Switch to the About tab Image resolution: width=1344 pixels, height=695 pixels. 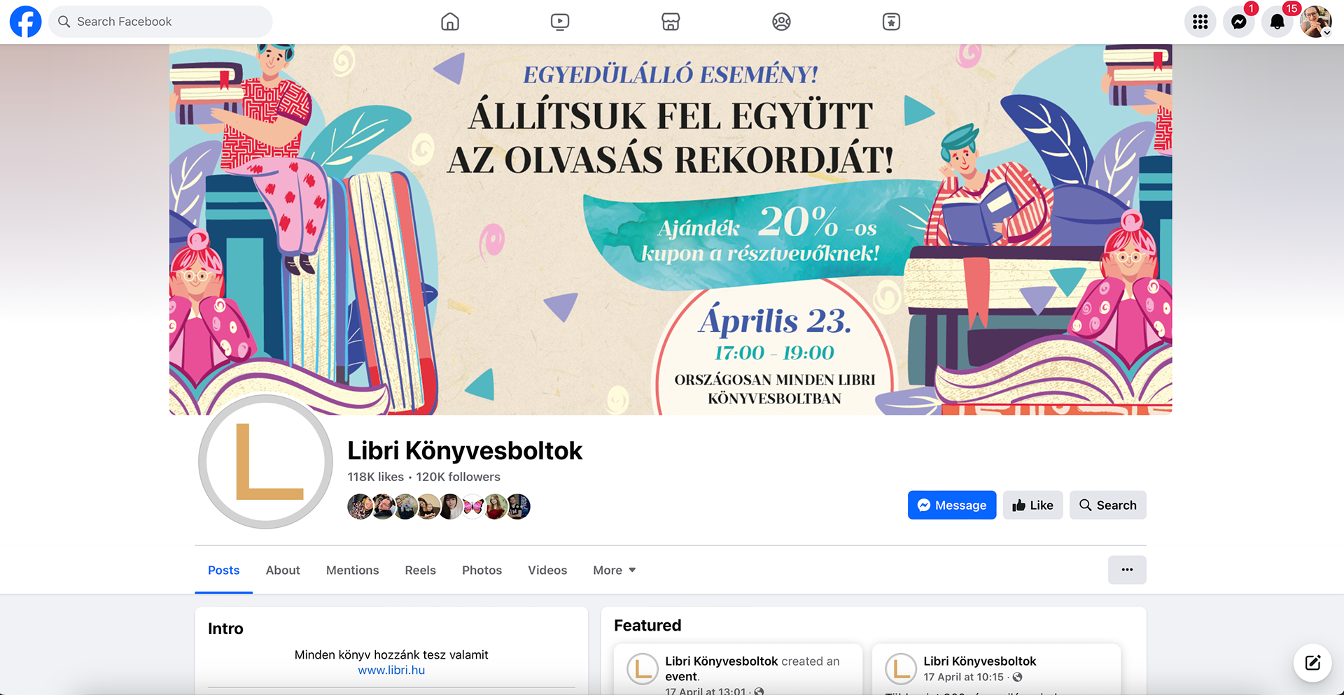click(283, 570)
